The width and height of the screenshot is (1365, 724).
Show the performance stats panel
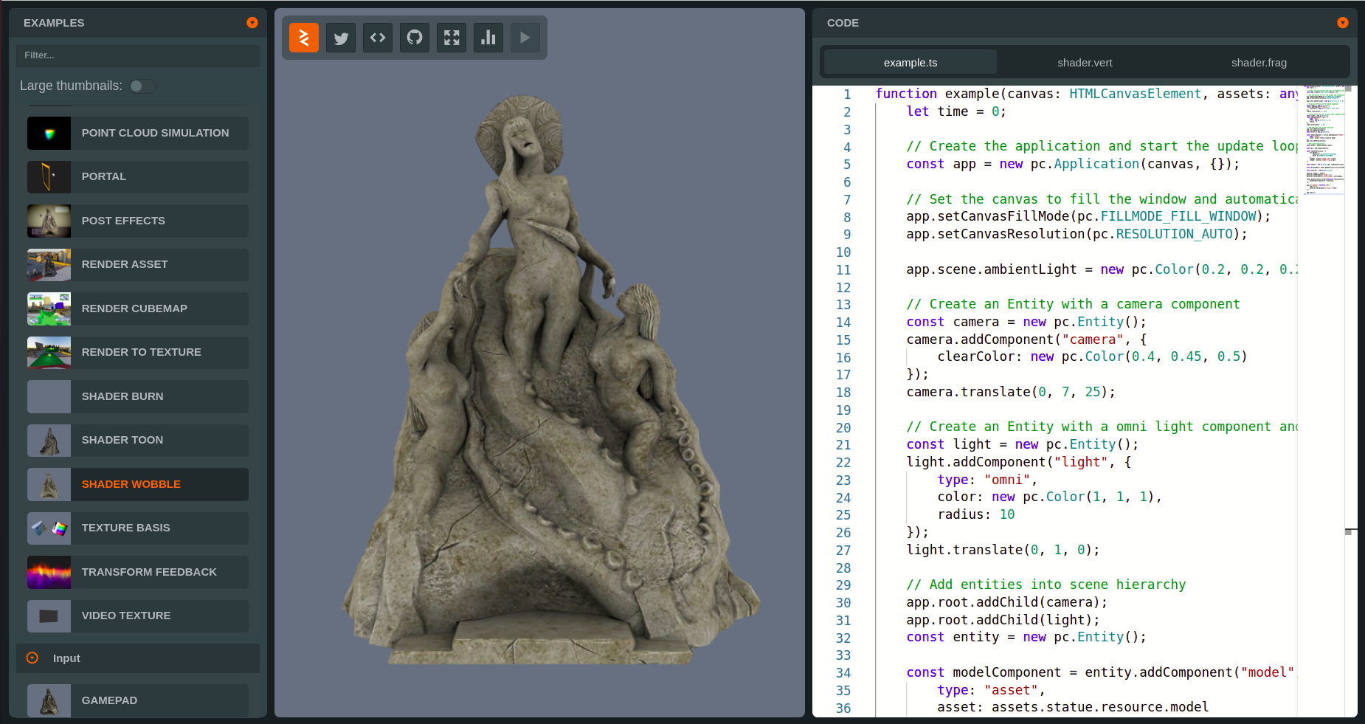(x=488, y=37)
